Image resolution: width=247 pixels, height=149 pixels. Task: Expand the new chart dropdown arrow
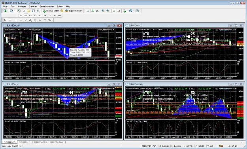[x=8, y=11]
